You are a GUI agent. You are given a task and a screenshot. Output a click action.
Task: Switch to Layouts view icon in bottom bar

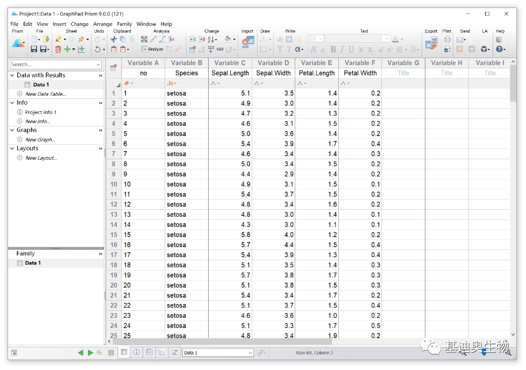(x=175, y=352)
